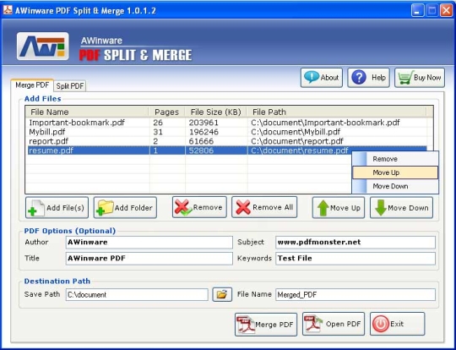Open the About dialog
The height and width of the screenshot is (350, 456).
tap(322, 78)
